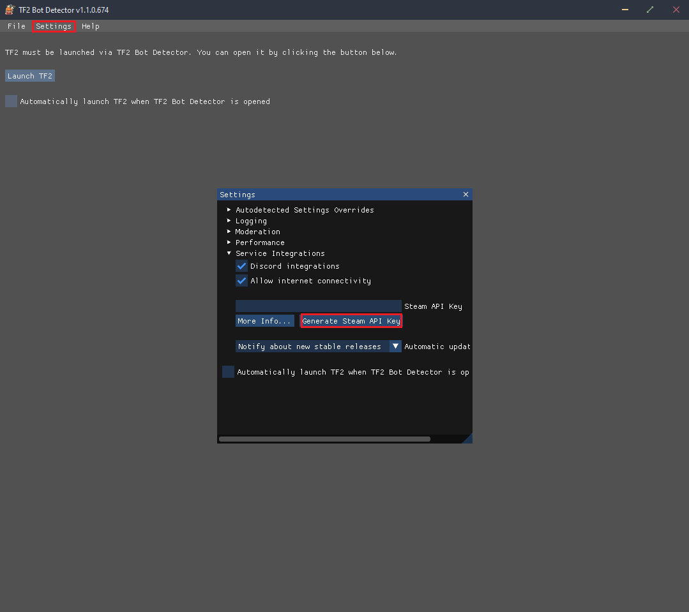Toggle Discord integrations checkbox
Screen dimensions: 689x612
[x=241, y=266]
